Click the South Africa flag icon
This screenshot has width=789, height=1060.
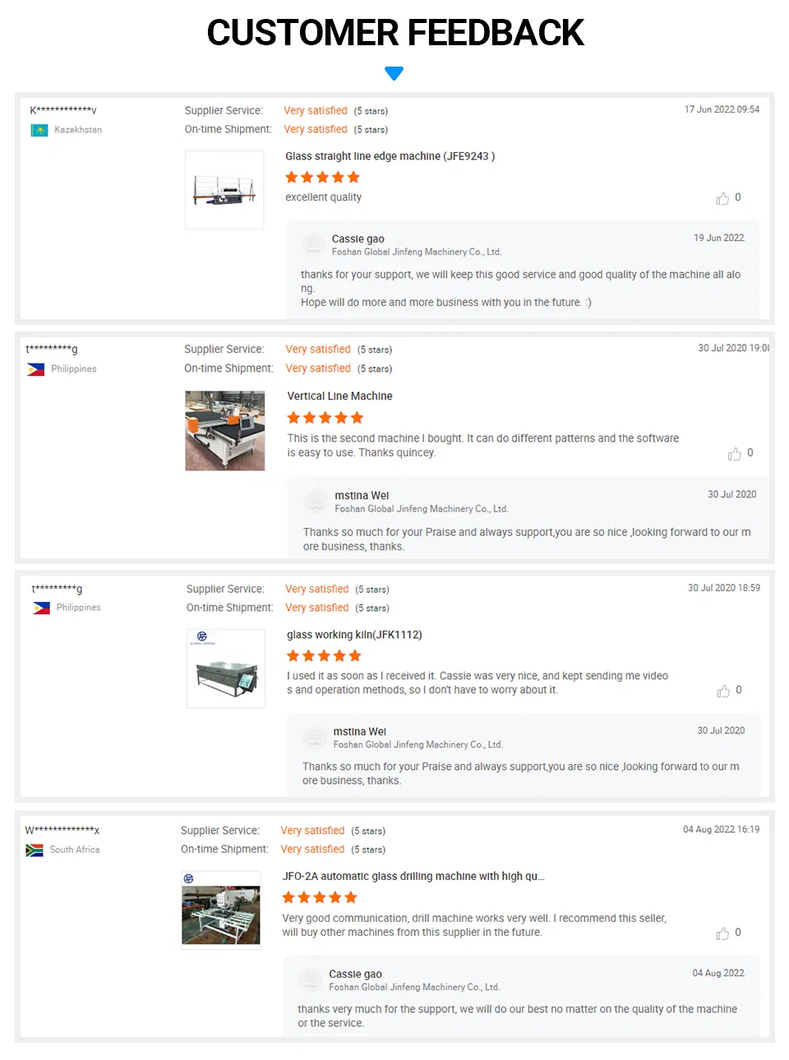(35, 850)
